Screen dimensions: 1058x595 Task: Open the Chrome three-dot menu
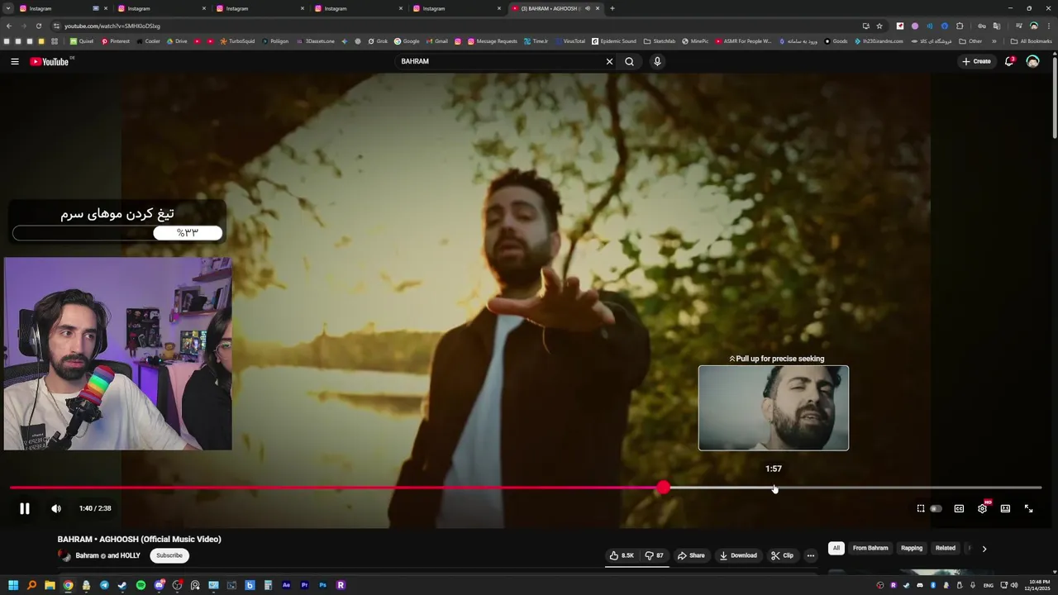1048,26
